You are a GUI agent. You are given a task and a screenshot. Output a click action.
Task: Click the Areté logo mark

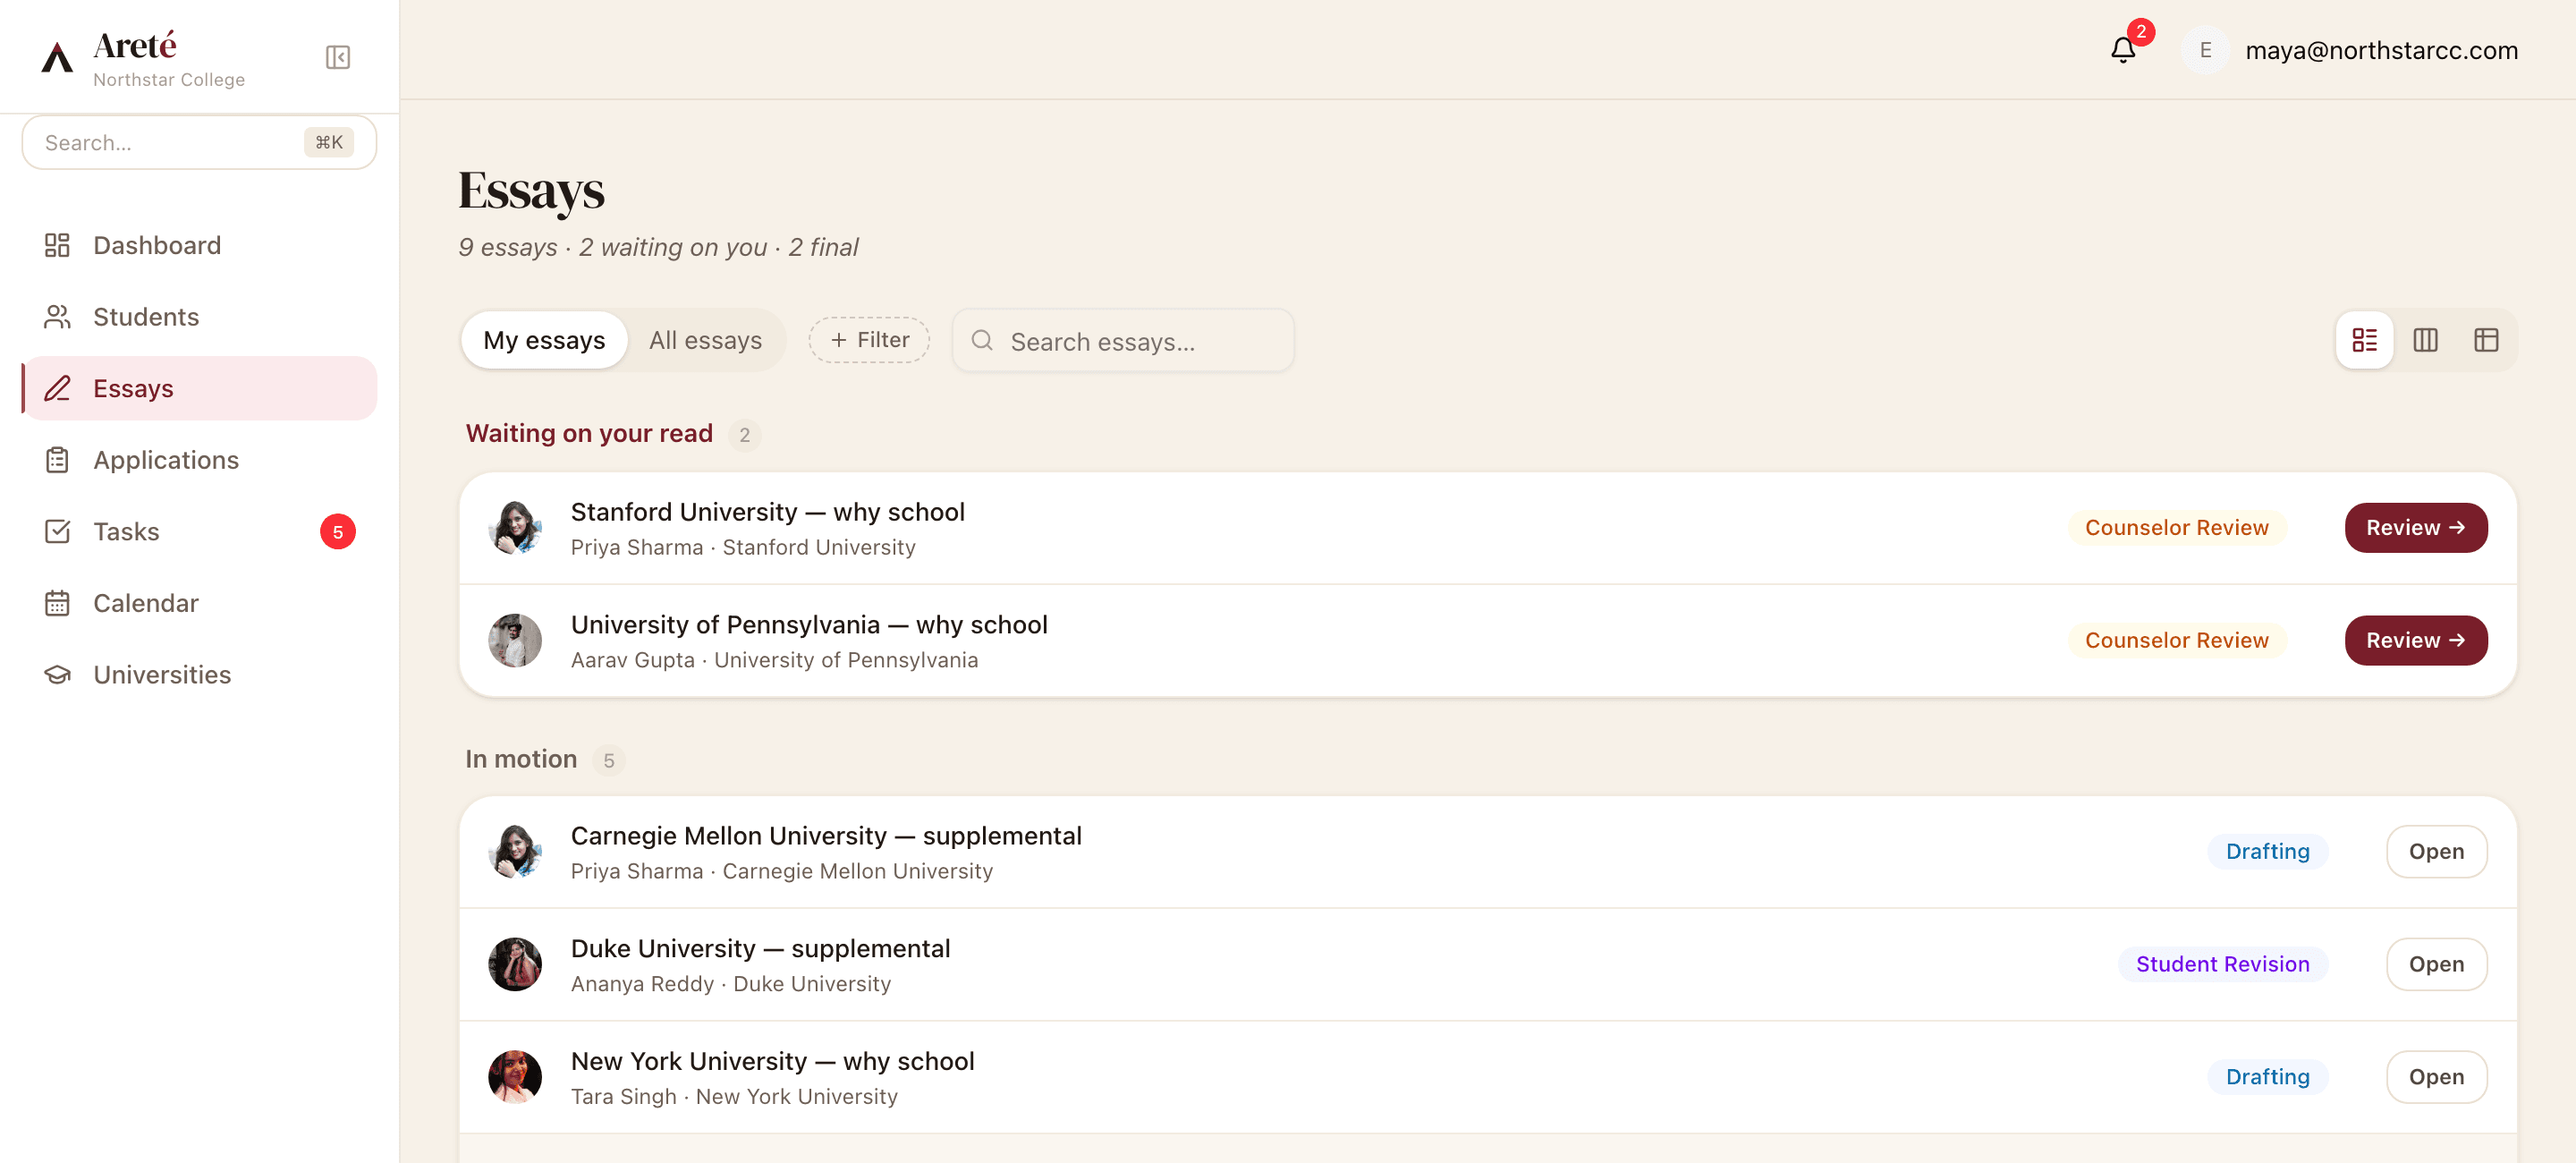point(57,57)
